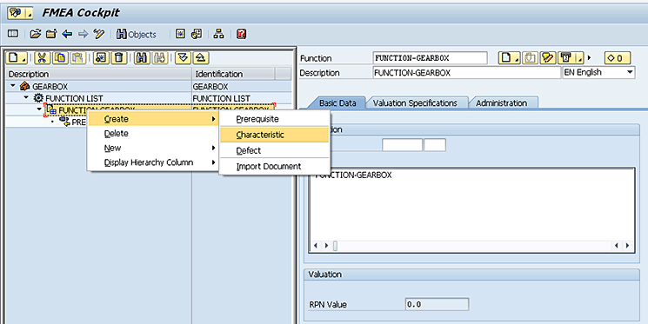This screenshot has width=648, height=324.
Task: Choose Import Document from the submenu
Action: 274,166
